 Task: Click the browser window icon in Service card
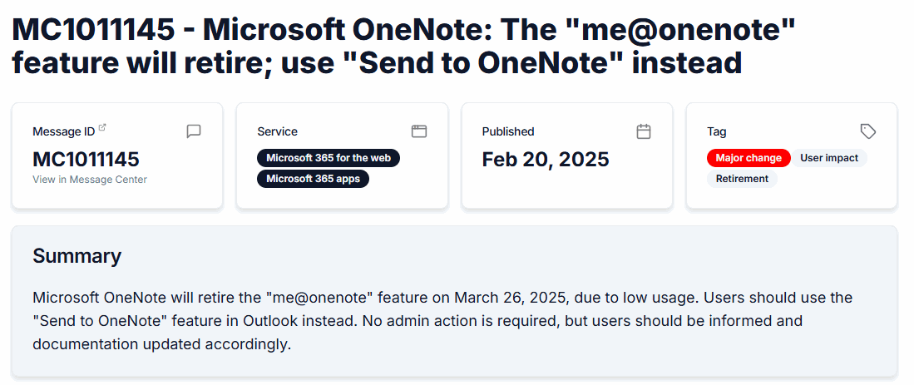pyautogui.click(x=419, y=131)
